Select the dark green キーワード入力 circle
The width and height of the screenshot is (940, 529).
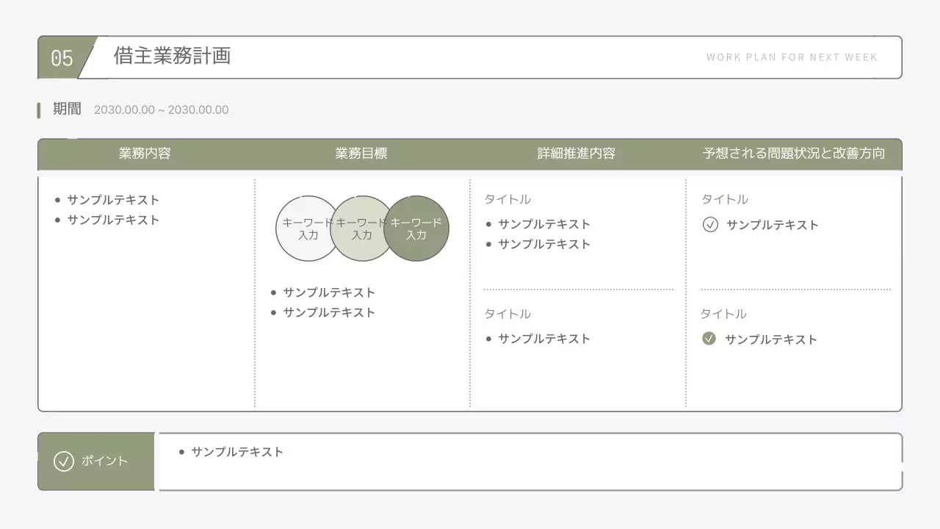tap(416, 228)
